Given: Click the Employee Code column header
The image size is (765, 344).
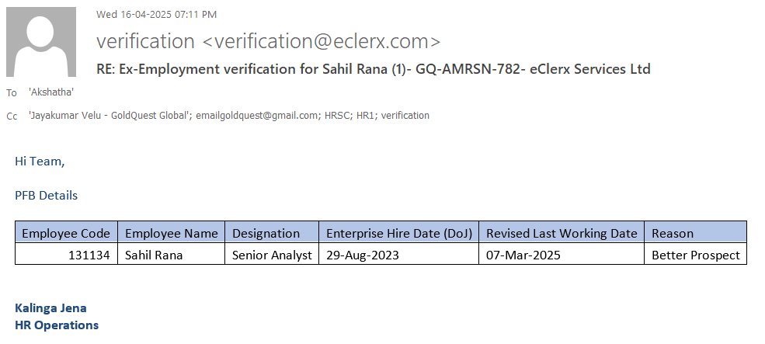Looking at the screenshot, I should [x=66, y=233].
